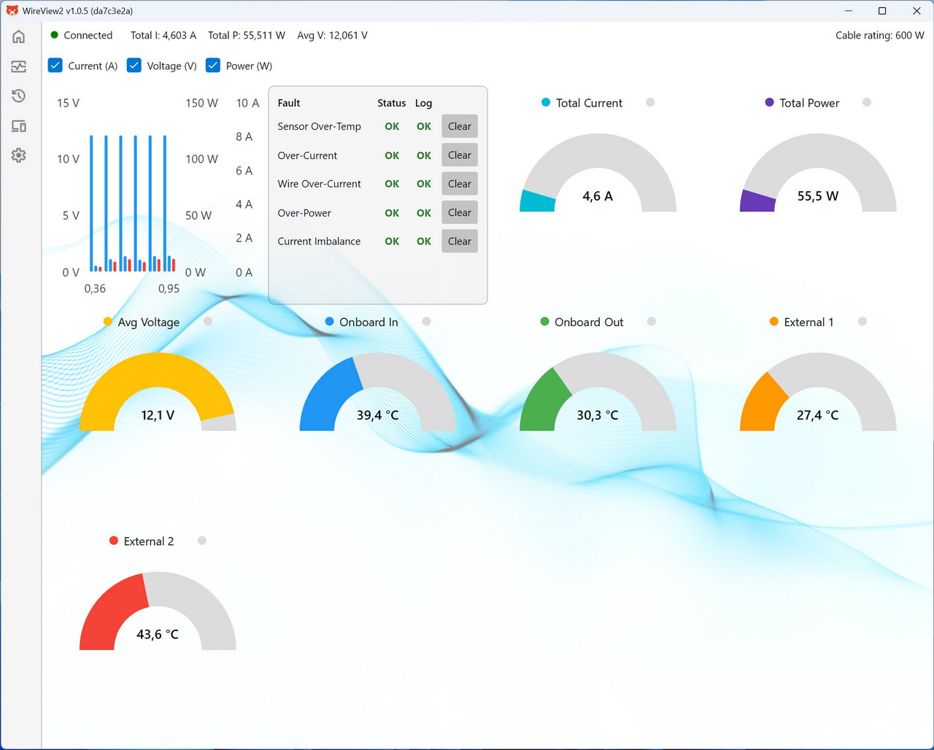Open settings gear in sidebar
Image resolution: width=934 pixels, height=750 pixels.
pos(19,155)
